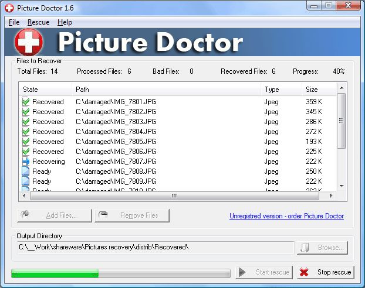Open the Unregistred version order Picture Doctor link

coord(286,216)
